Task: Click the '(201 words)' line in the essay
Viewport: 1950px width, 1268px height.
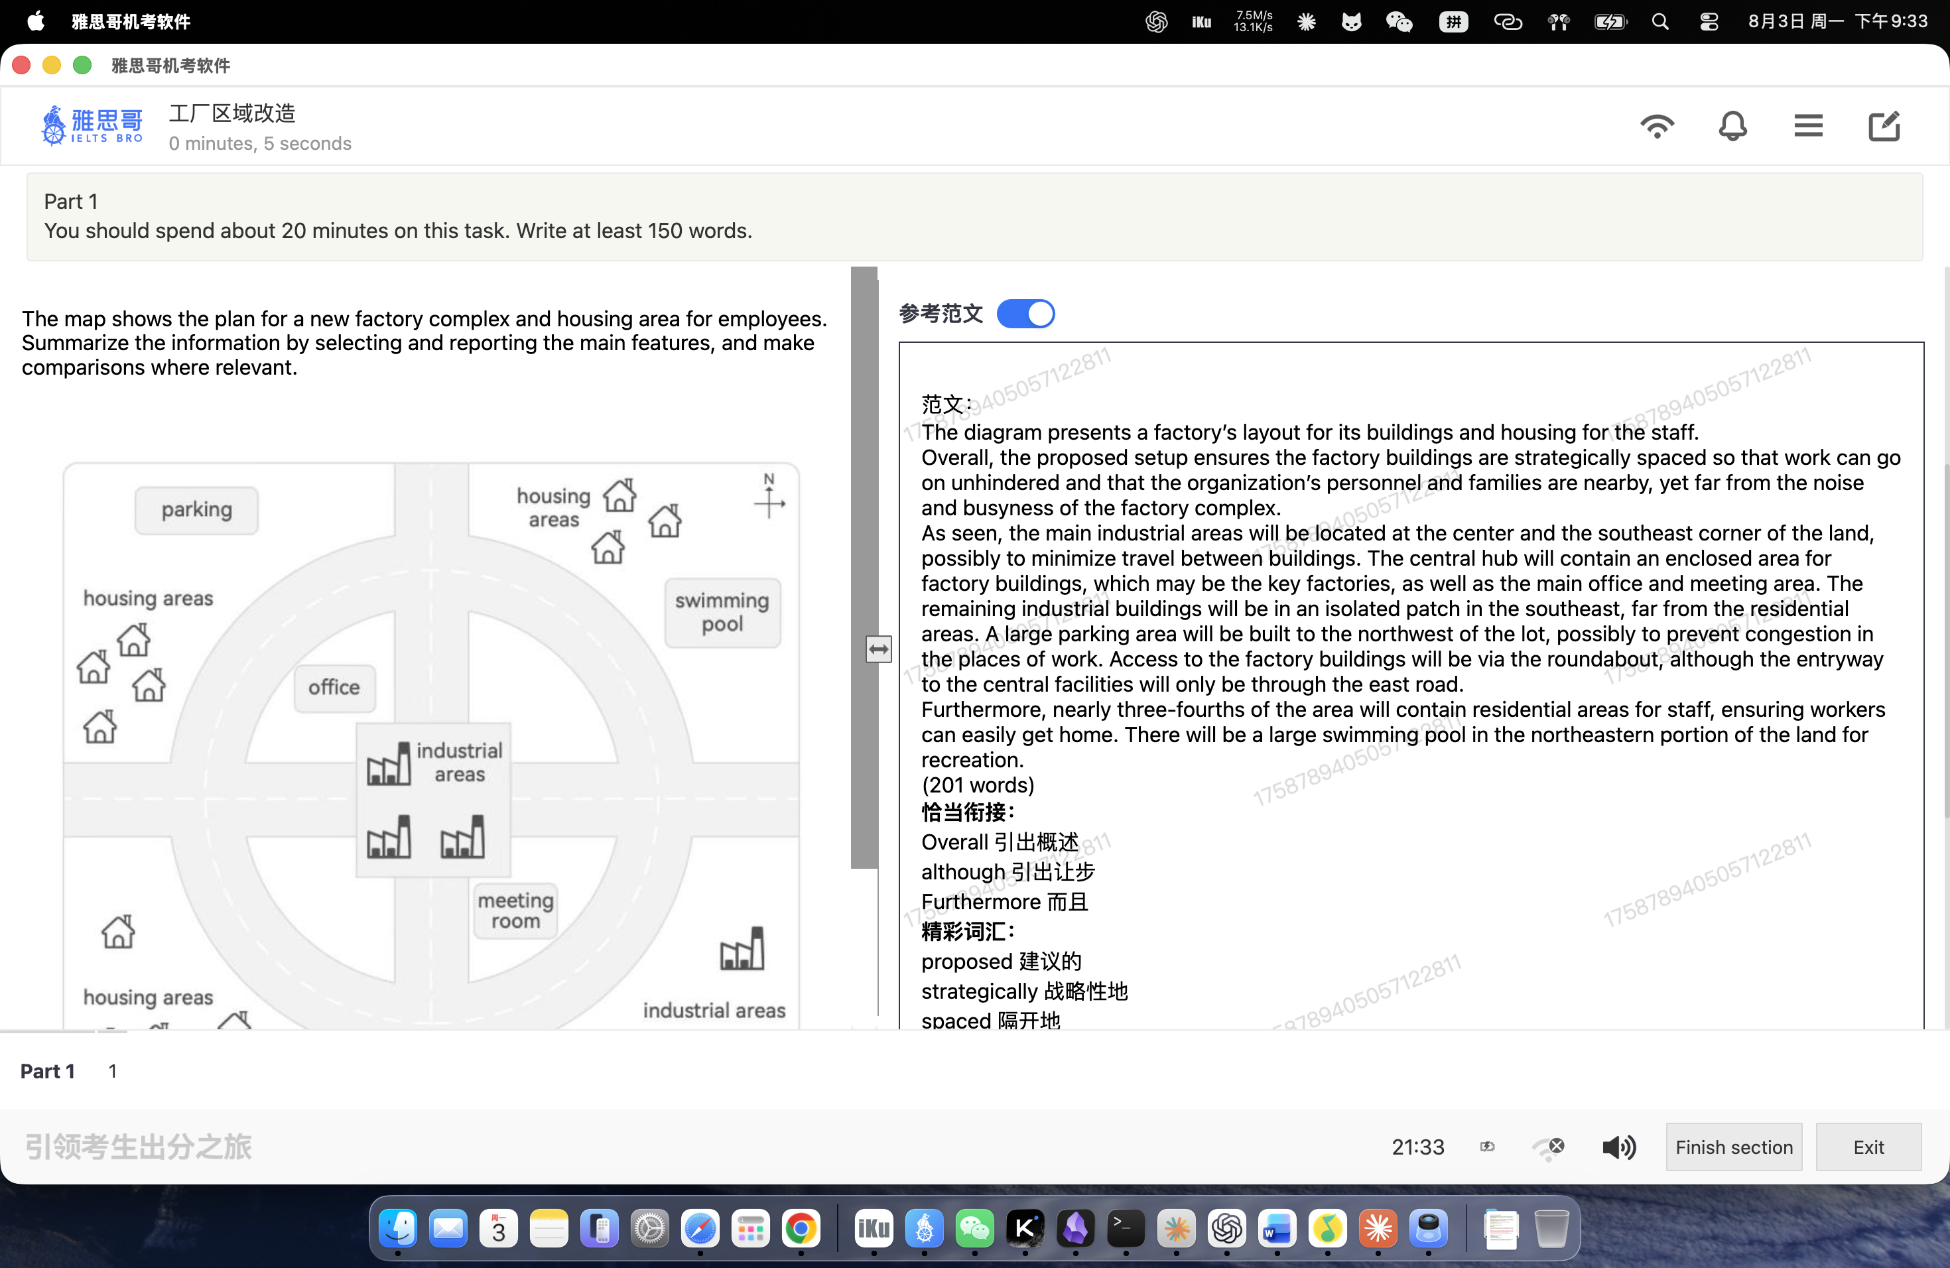Action: click(978, 785)
